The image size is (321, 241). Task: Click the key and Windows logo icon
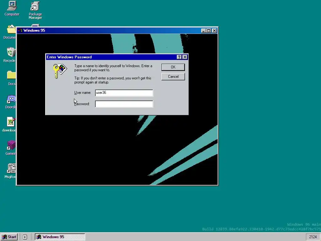[x=60, y=71]
